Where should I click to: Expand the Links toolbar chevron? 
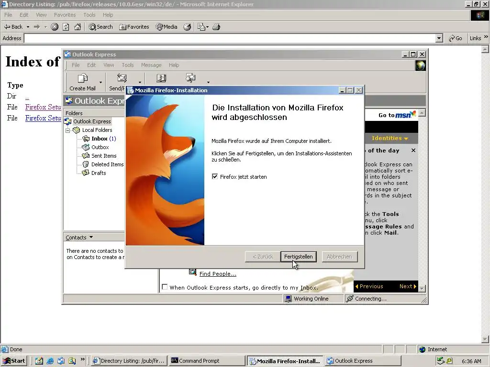(486, 37)
